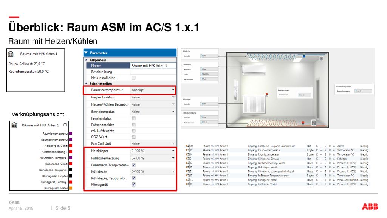387x218 pixels.
Task: Click the Raumsensoren box inside the room
Action: click(x=294, y=93)
